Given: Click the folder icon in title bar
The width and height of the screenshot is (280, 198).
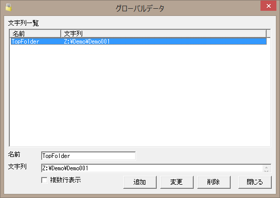Looking at the screenshot, I should coord(8,8).
